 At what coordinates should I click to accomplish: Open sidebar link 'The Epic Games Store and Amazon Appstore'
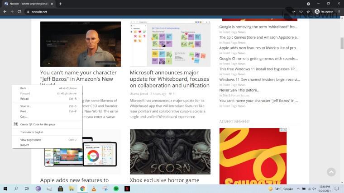coord(259,37)
